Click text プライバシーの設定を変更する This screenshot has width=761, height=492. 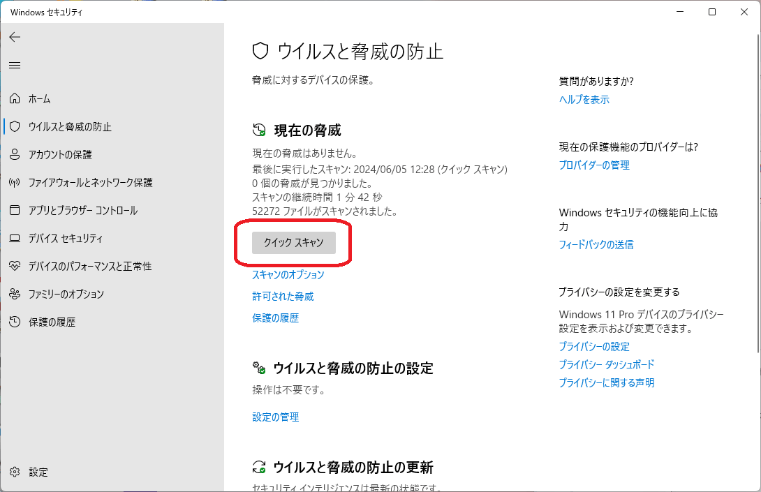tap(619, 292)
